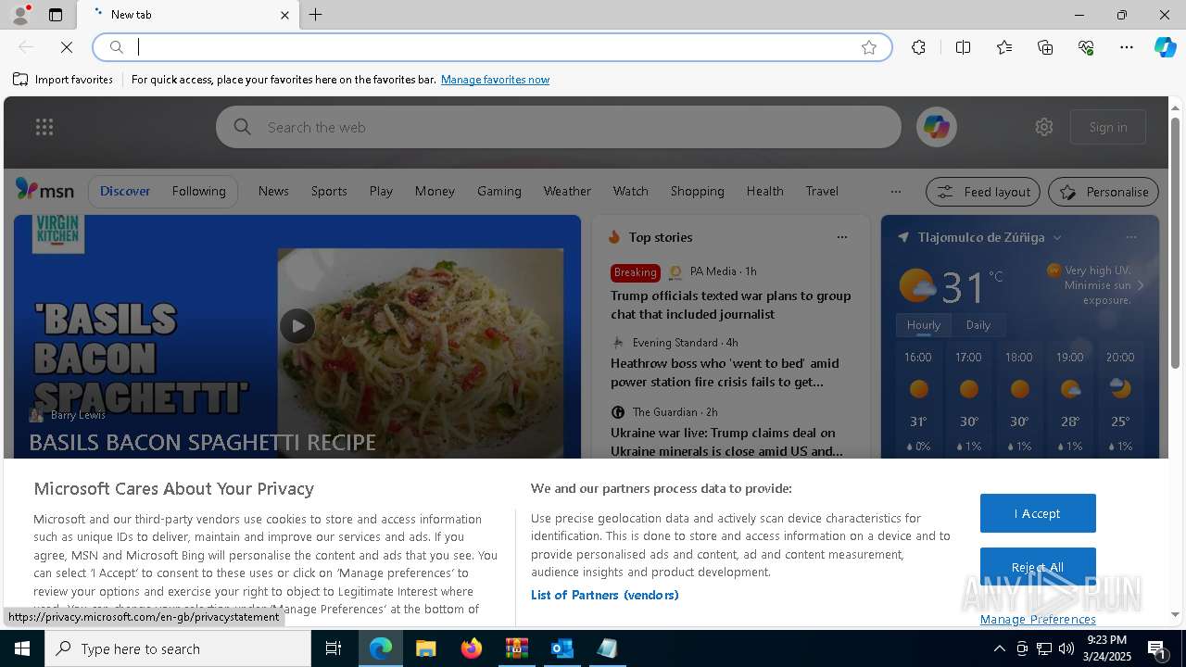This screenshot has width=1186, height=667.
Task: Open Browser essentials icon
Action: tap(1086, 47)
